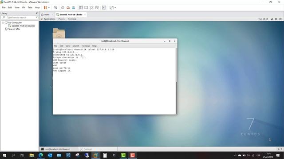Toggle the thumbnail bar view icon
Image resolution: width=284 pixels, height=159 pixels.
tap(86, 8)
